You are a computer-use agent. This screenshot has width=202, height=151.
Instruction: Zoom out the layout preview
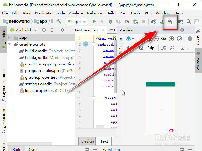pyautogui.click(x=156, y=39)
